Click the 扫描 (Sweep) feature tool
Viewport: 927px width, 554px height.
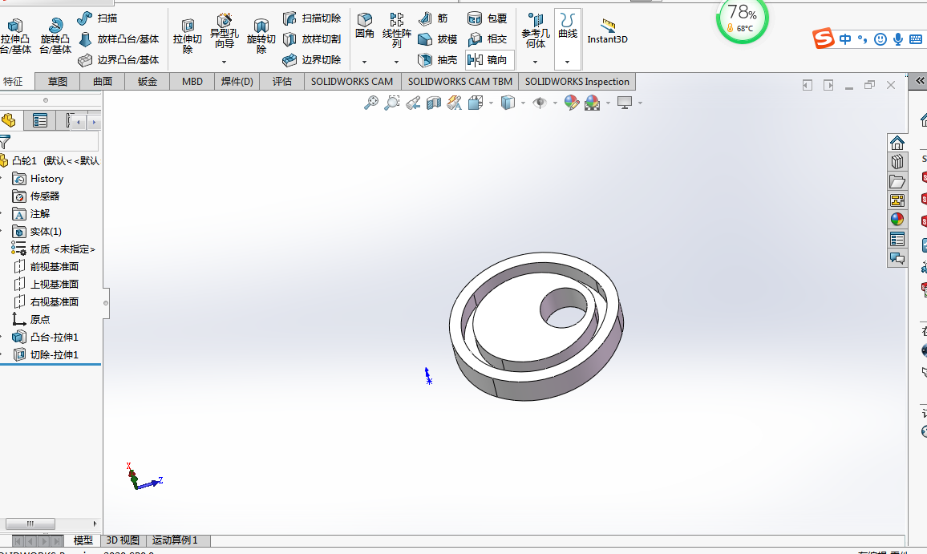98,18
